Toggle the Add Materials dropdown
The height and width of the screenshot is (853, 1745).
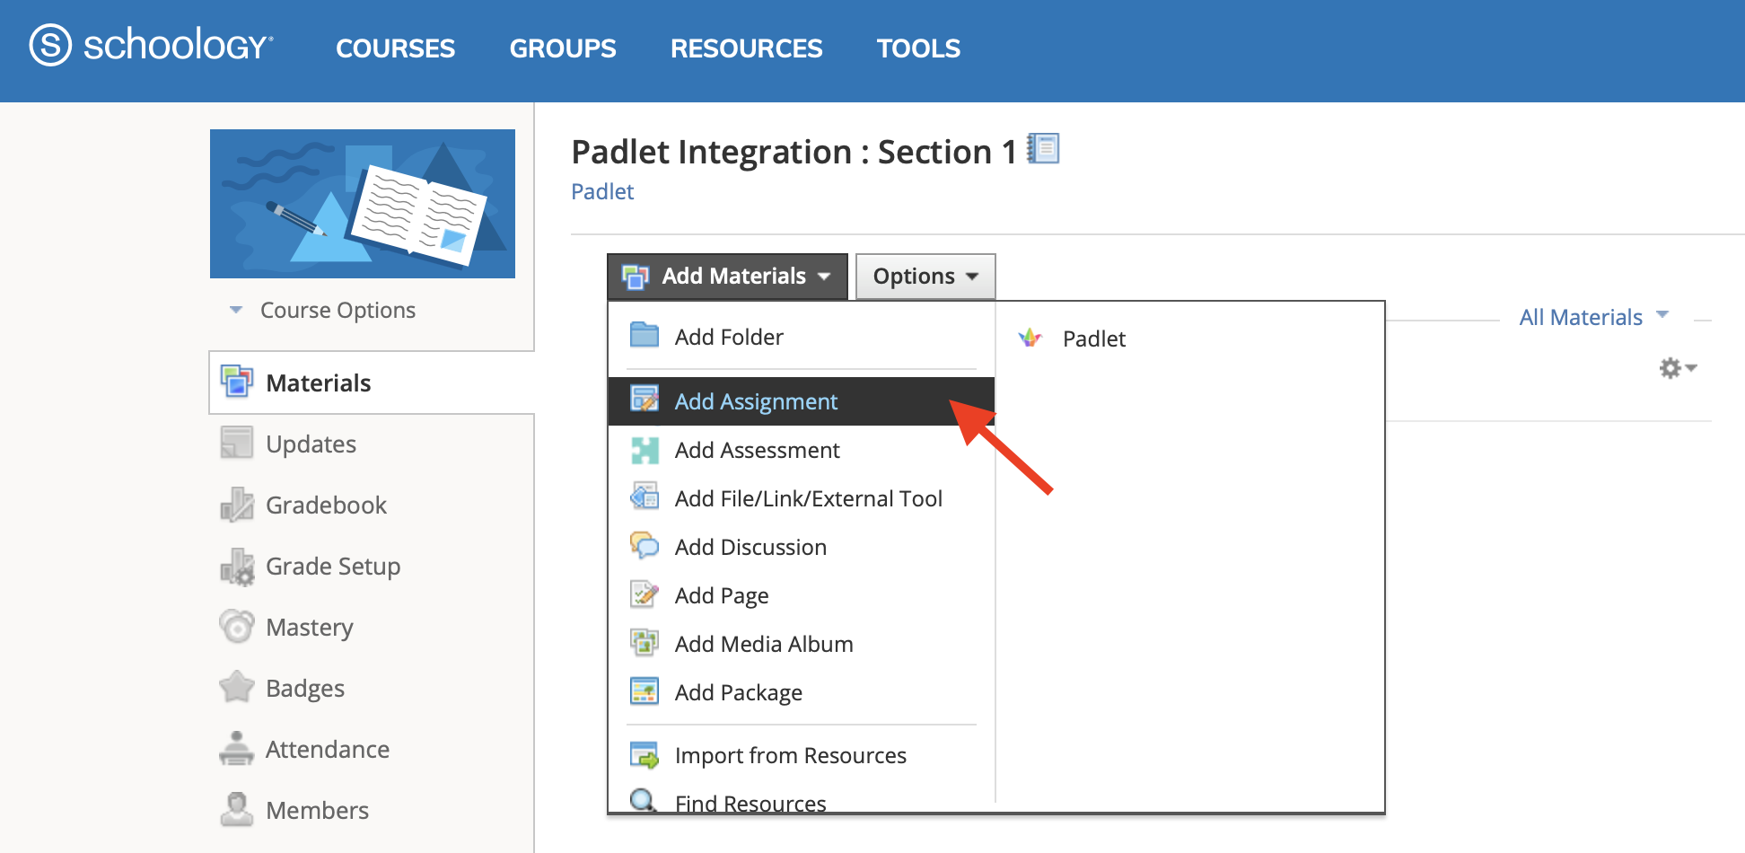coord(727,276)
